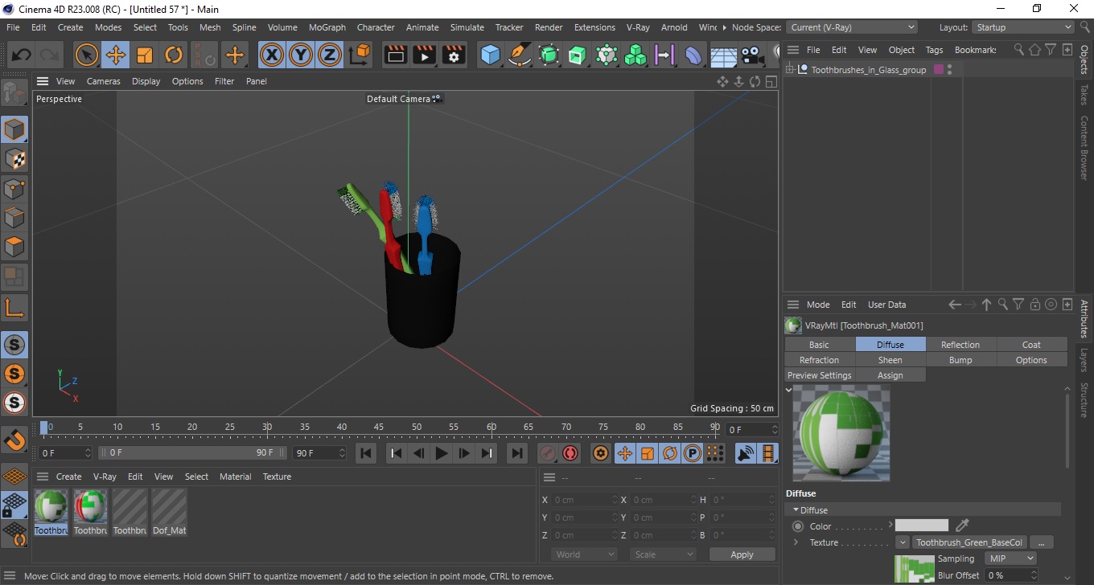This screenshot has width=1094, height=585.
Task: Add a Cube primitive object
Action: [491, 55]
